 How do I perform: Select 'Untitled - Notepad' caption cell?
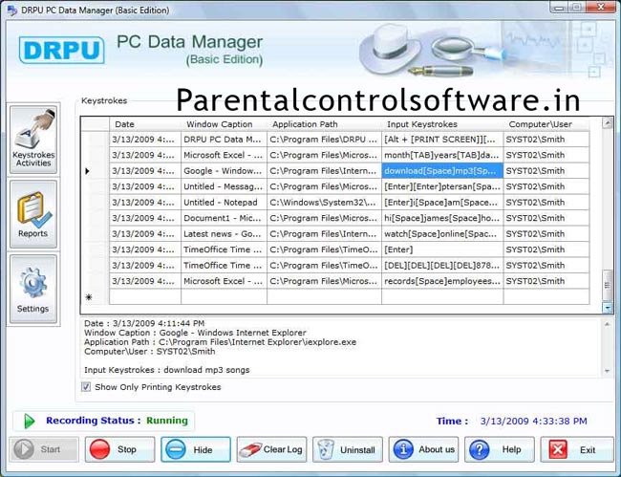pyautogui.click(x=224, y=203)
